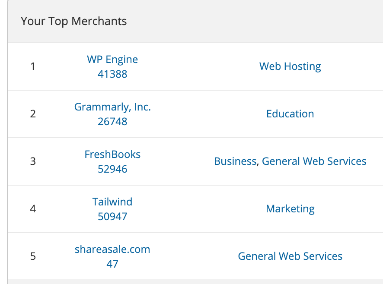
Task: Click row number 5 beside shareasale.com
Action: coord(32,256)
